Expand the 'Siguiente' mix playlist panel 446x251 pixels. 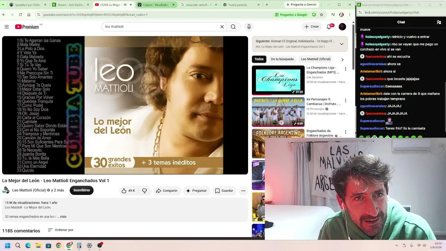341,44
